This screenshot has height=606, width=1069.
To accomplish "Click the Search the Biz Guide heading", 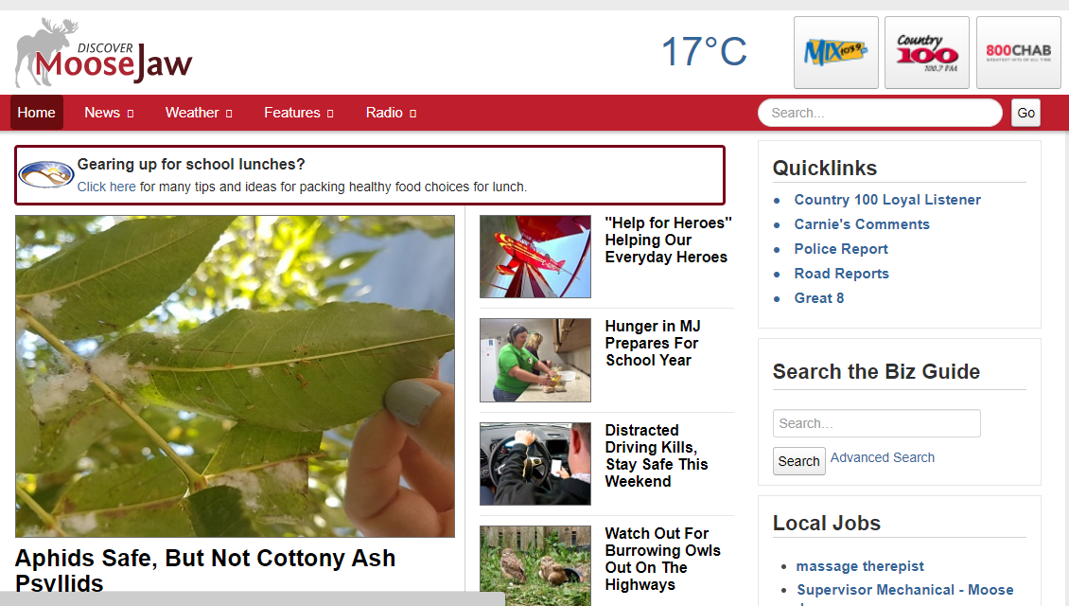I will point(876,372).
